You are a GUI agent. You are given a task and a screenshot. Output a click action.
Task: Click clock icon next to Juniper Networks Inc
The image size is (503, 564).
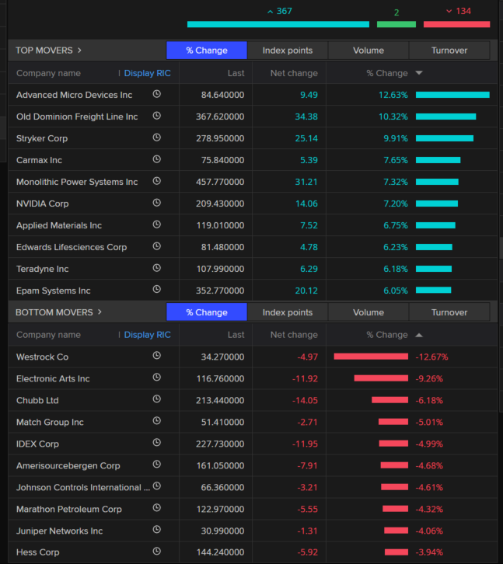(156, 530)
